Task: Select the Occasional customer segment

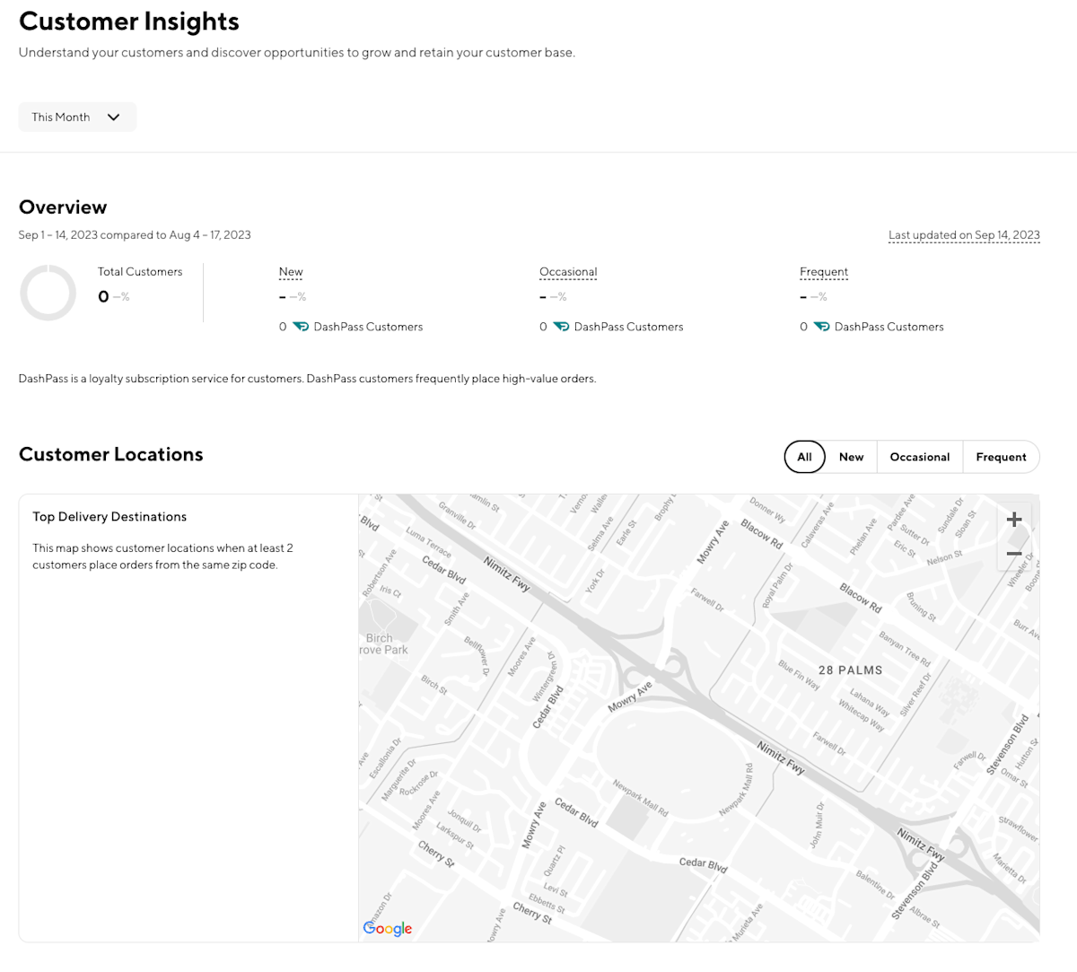Action: click(919, 457)
